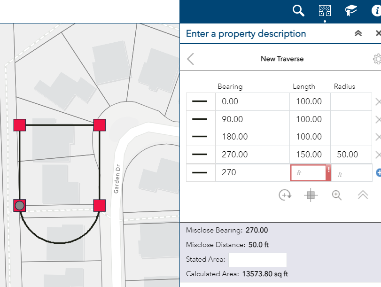Open the parcel traverse widget icon
Viewport: 381px width, 287px height.
tap(325, 11)
